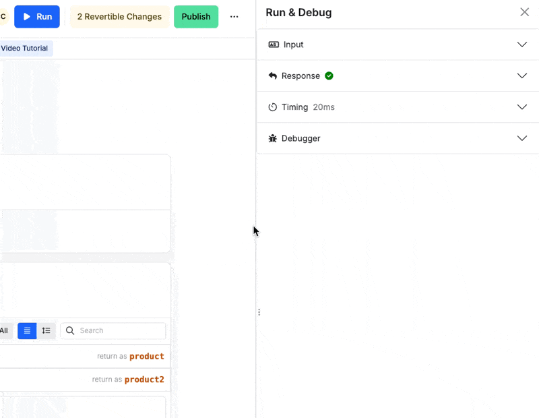This screenshot has width=539, height=418.
Task: Switch to the compact list view toggle
Action: [27, 330]
